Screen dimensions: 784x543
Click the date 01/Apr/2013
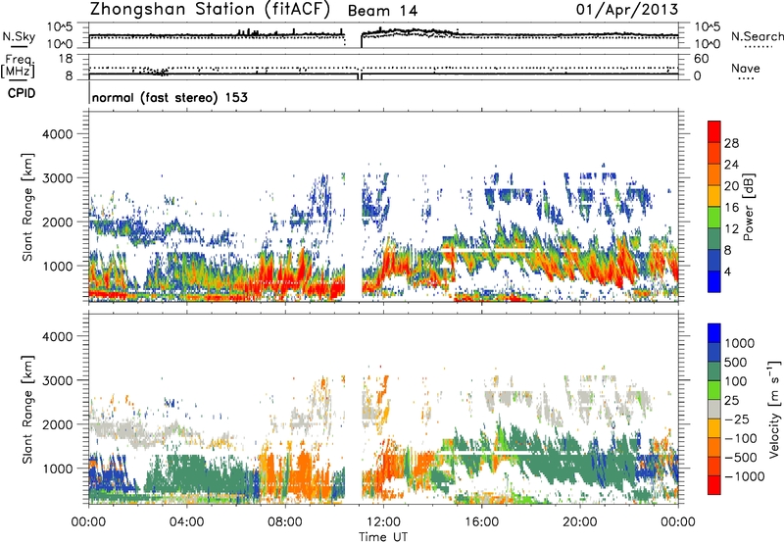[x=627, y=9]
